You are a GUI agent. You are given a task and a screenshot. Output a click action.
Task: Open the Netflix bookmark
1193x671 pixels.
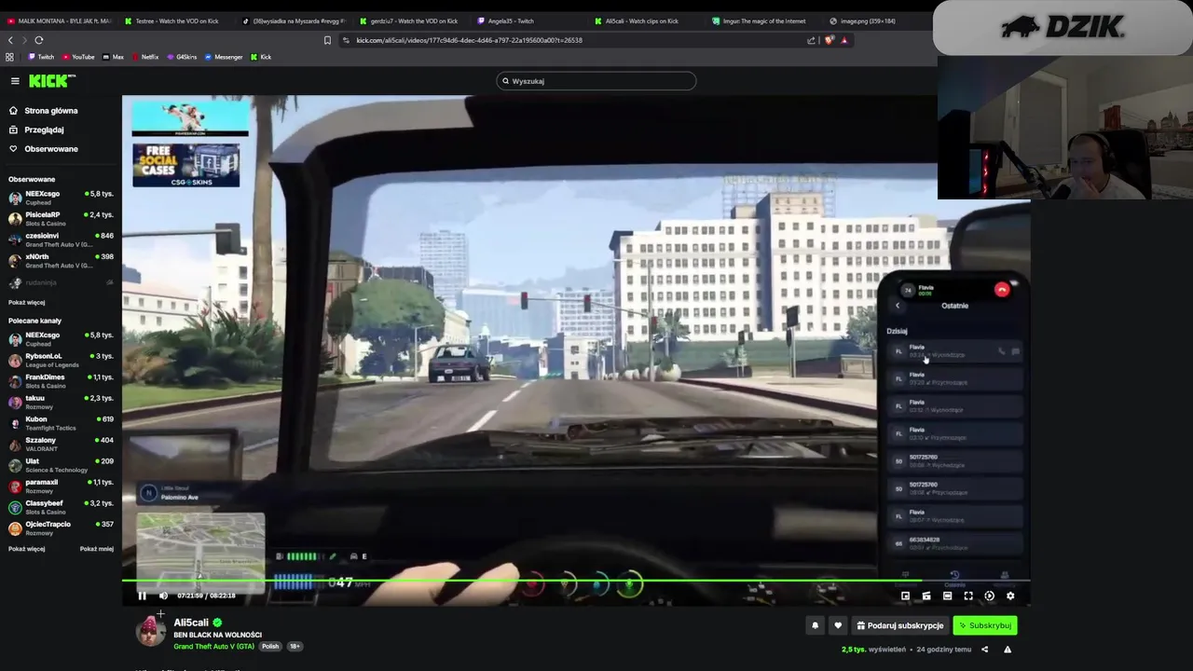pyautogui.click(x=145, y=57)
